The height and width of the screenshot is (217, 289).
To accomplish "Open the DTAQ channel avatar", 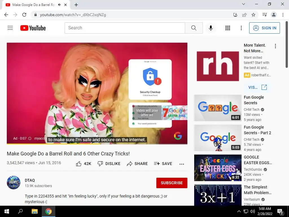I will click(14, 183).
